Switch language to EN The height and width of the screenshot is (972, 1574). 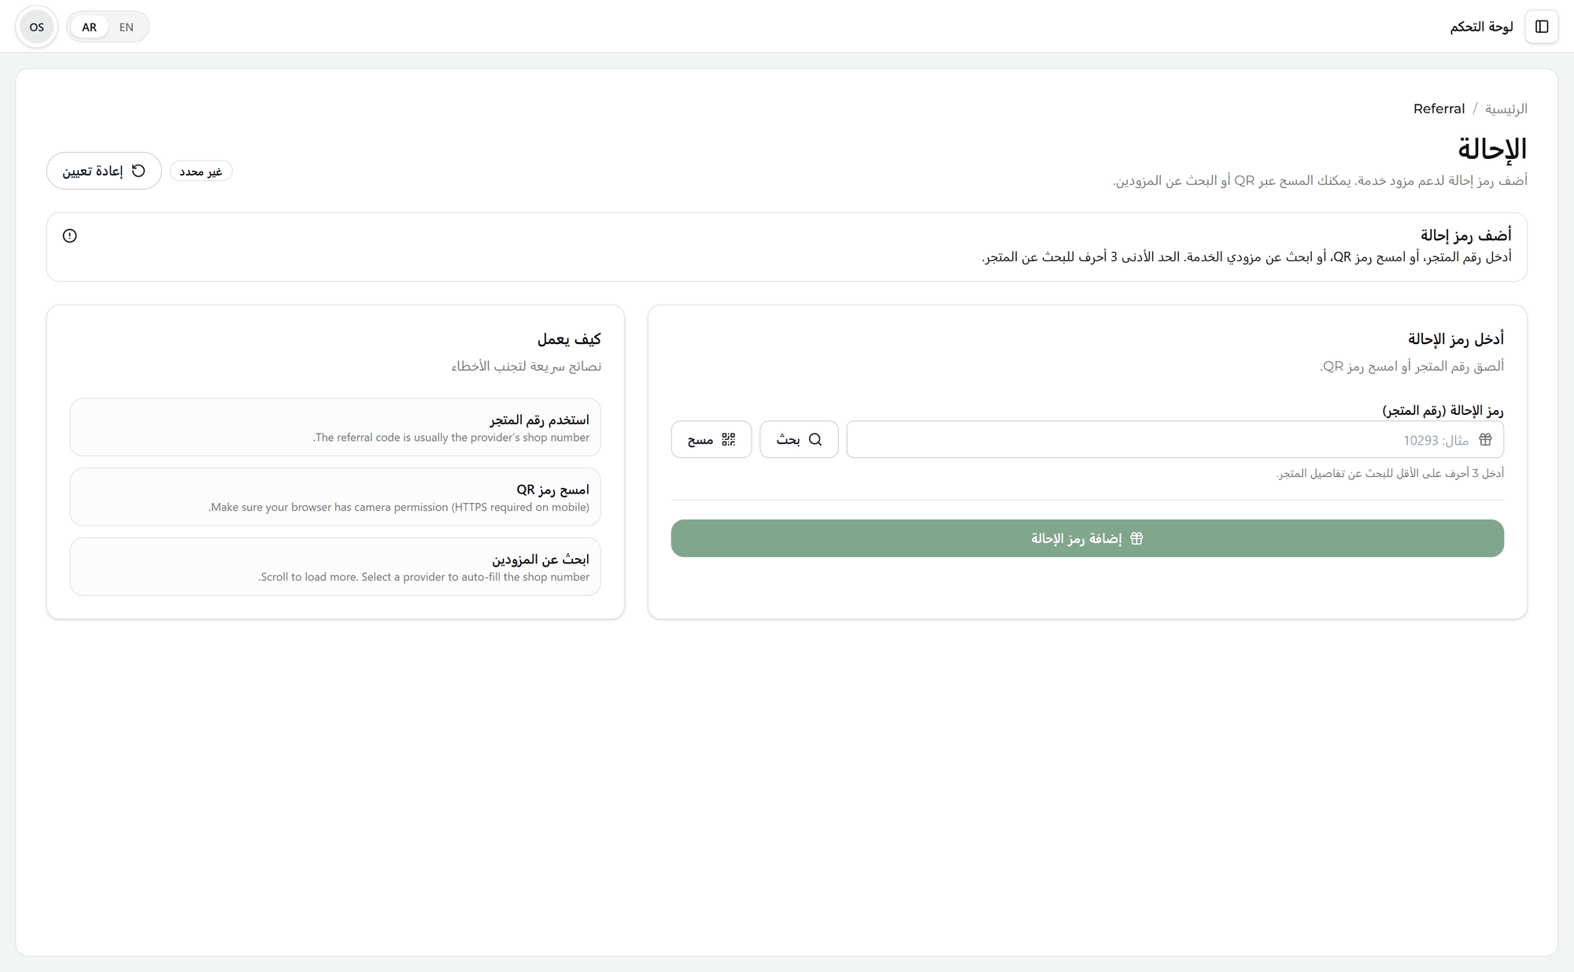[127, 27]
